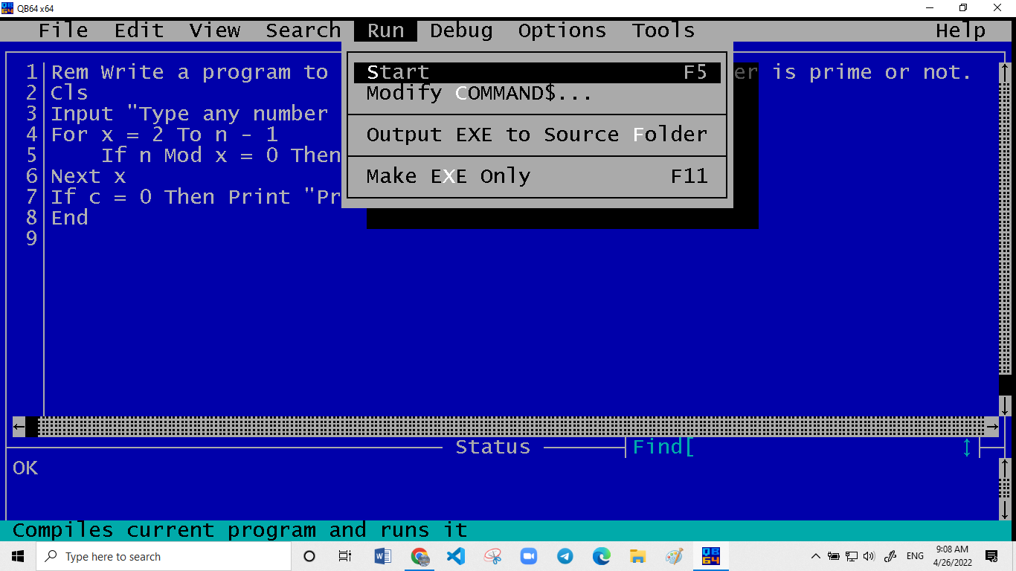This screenshot has height=571, width=1016.
Task: Click the taskbar search box
Action: point(164,556)
